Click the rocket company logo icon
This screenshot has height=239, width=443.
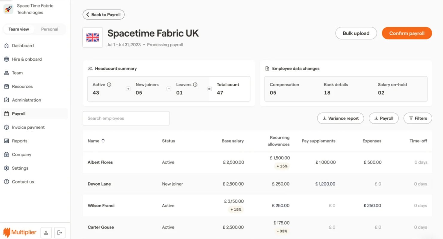(x=8, y=9)
